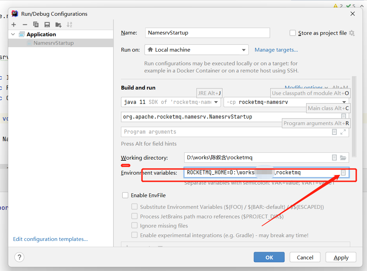
Task: Select NamesrvStartup configuration in the tree
Action: coord(54,43)
